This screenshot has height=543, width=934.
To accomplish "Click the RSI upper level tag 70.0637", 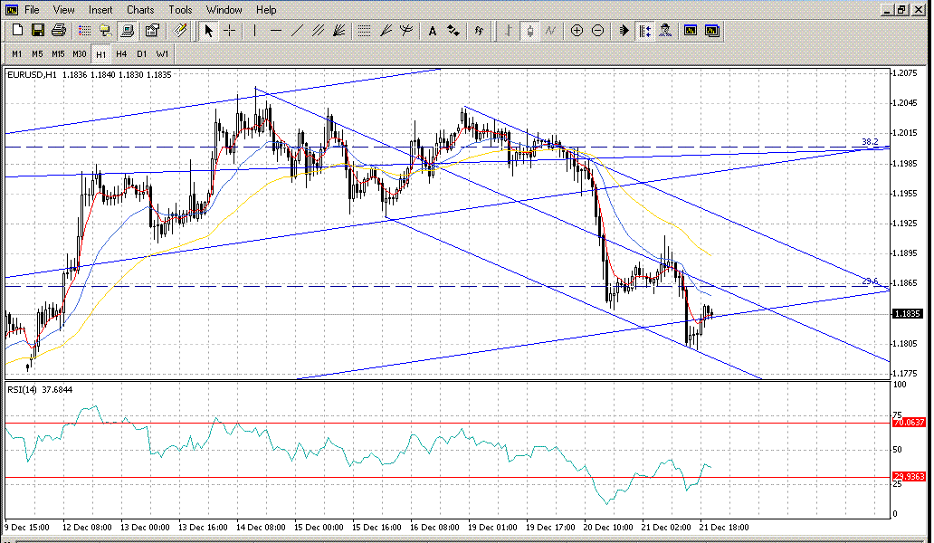I will coord(909,422).
